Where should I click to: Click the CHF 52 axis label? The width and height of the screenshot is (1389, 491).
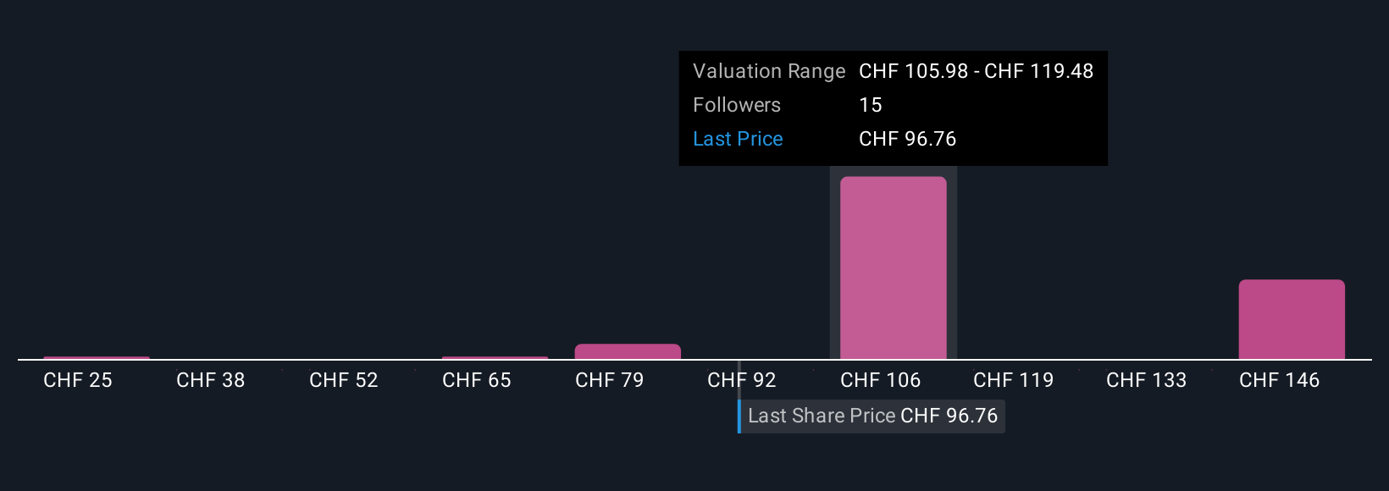click(x=344, y=380)
